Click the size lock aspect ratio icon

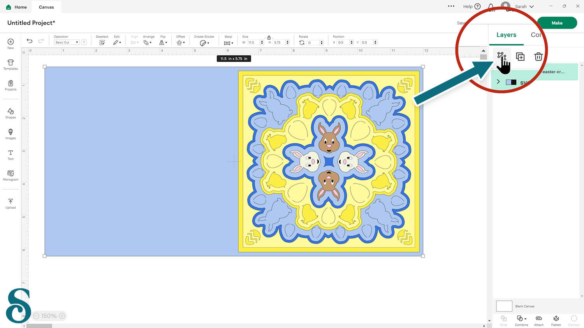pyautogui.click(x=269, y=37)
